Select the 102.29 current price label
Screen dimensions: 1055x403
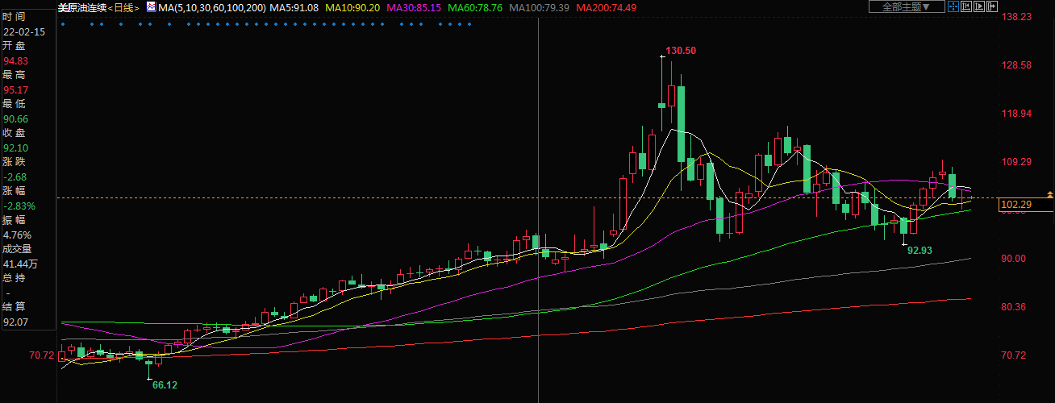point(1016,205)
